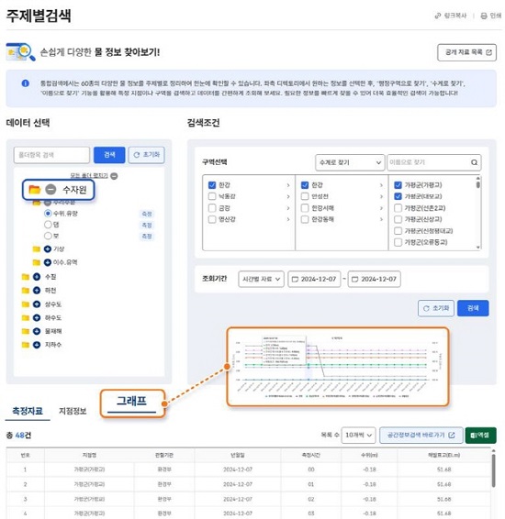This screenshot has width=505, height=519.
Task: Uncheck the 가평군(대보교) checkbox
Action: (398, 196)
